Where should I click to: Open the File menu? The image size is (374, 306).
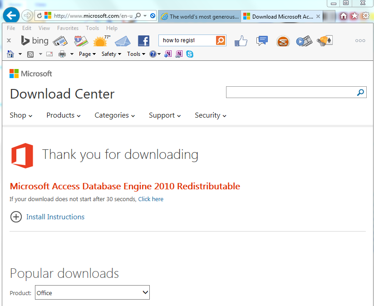coord(11,28)
